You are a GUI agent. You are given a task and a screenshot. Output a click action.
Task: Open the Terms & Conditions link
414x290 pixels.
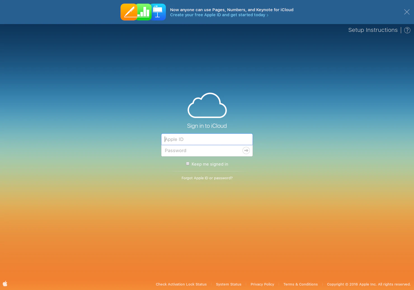300,284
